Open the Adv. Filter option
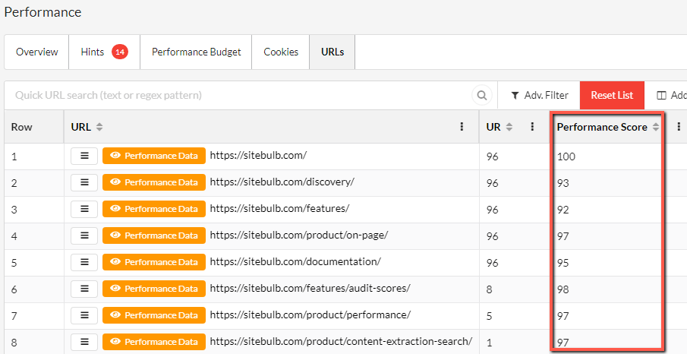 point(539,95)
